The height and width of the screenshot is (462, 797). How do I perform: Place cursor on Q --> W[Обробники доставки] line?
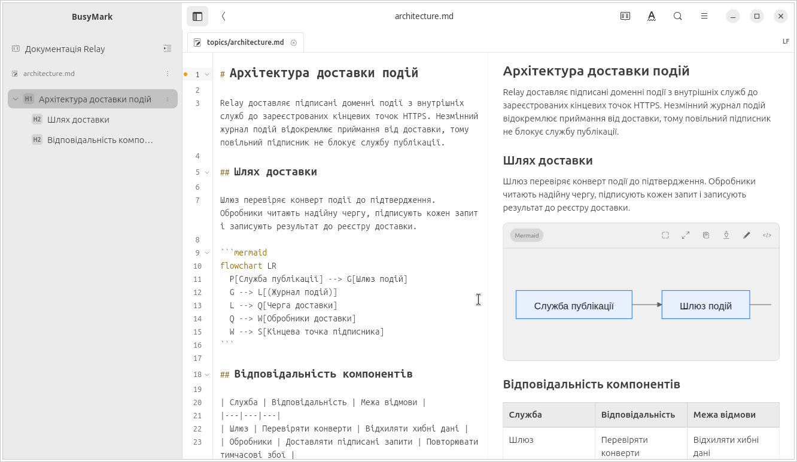coord(293,318)
